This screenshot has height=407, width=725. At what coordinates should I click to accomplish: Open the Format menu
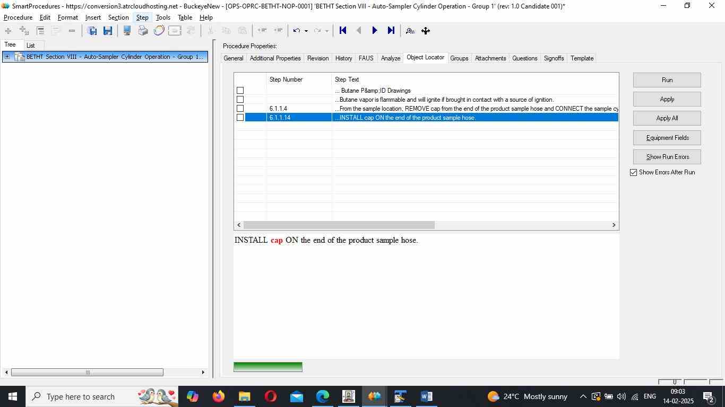point(68,17)
